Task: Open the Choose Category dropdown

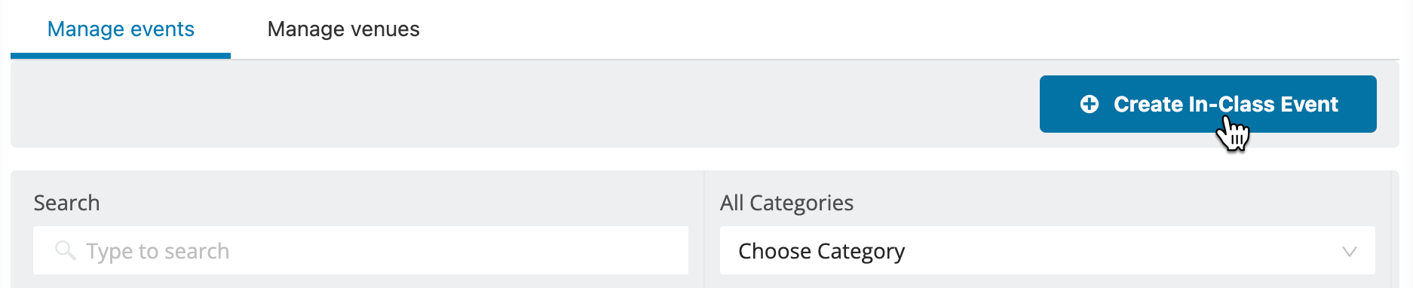Action: 1047,250
